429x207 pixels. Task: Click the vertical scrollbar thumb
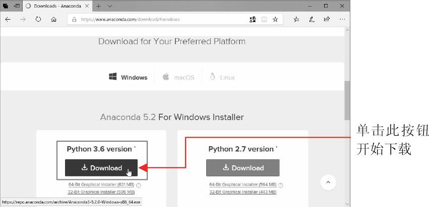point(347,100)
